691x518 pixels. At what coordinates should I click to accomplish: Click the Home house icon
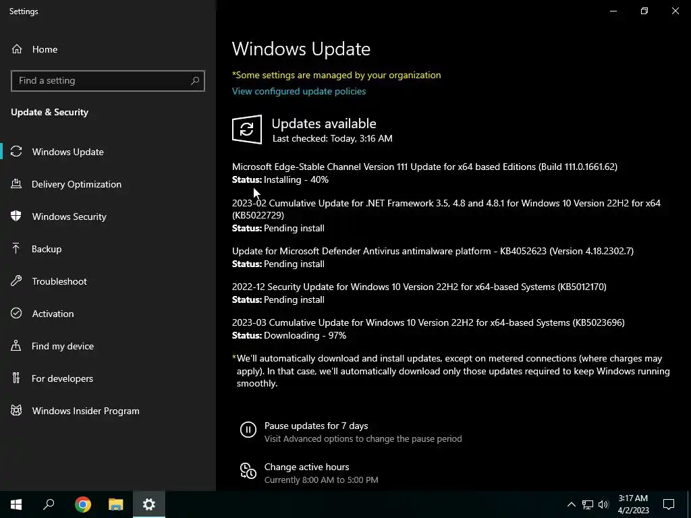(17, 49)
